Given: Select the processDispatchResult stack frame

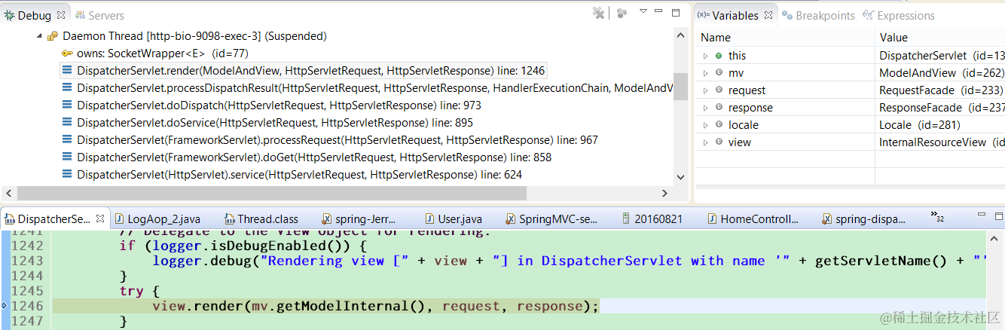Looking at the screenshot, I should pos(367,88).
